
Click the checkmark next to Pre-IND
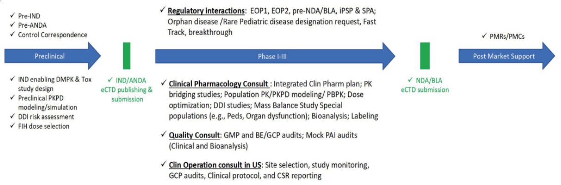pyautogui.click(x=12, y=16)
